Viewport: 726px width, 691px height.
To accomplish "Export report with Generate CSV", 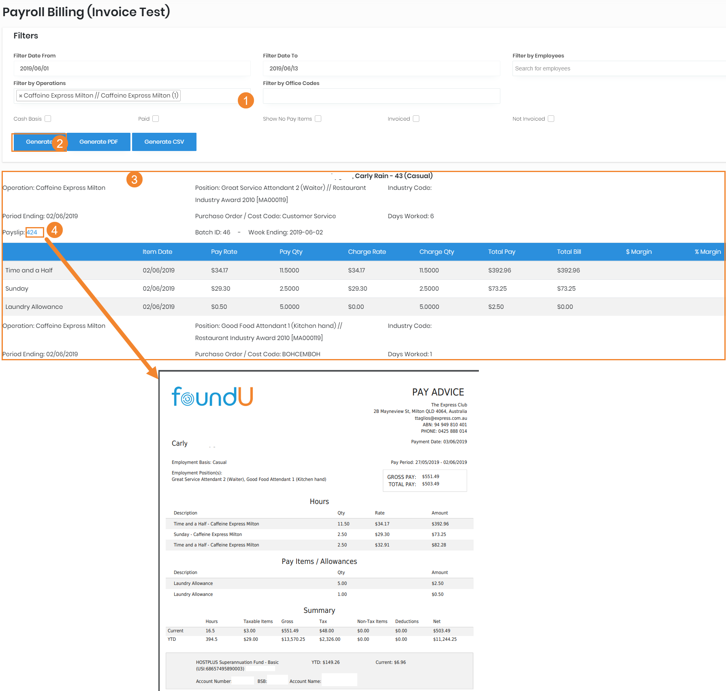I will tap(164, 142).
